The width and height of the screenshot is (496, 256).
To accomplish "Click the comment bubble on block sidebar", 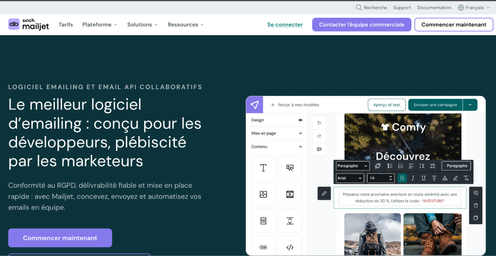I will [476, 193].
